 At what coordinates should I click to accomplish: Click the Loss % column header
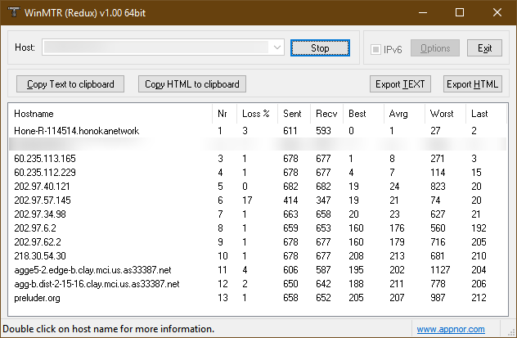[x=255, y=114]
